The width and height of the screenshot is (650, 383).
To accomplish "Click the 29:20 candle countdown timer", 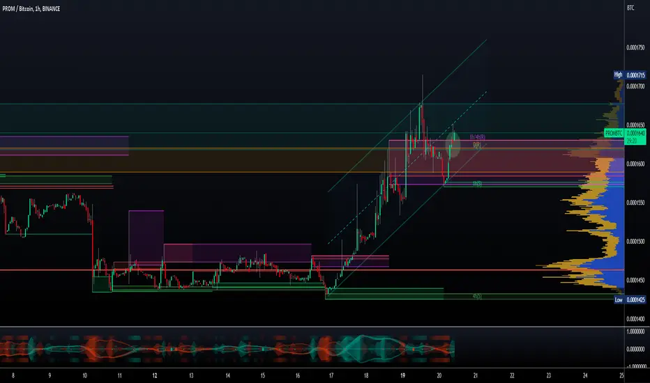I will pos(632,141).
